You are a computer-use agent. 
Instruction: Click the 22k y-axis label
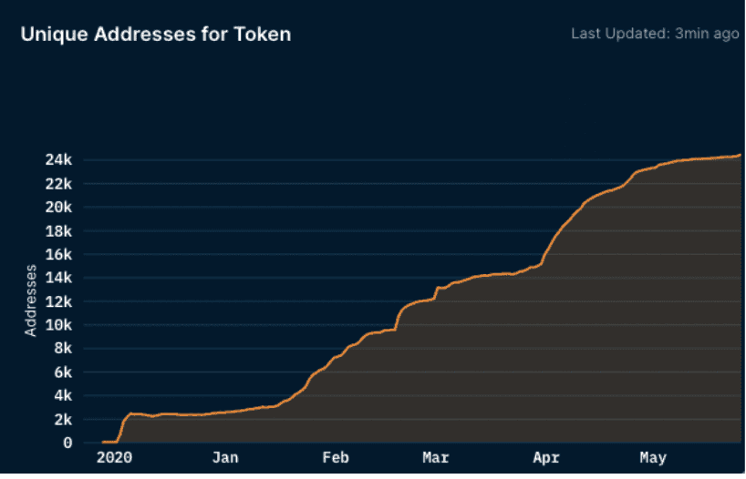tap(58, 183)
